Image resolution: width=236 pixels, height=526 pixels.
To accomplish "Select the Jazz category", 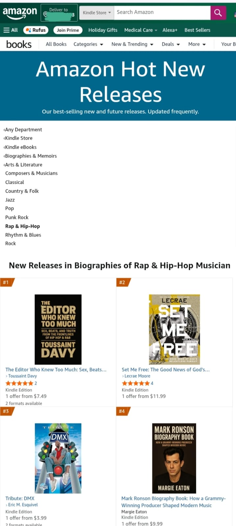I will [10, 200].
